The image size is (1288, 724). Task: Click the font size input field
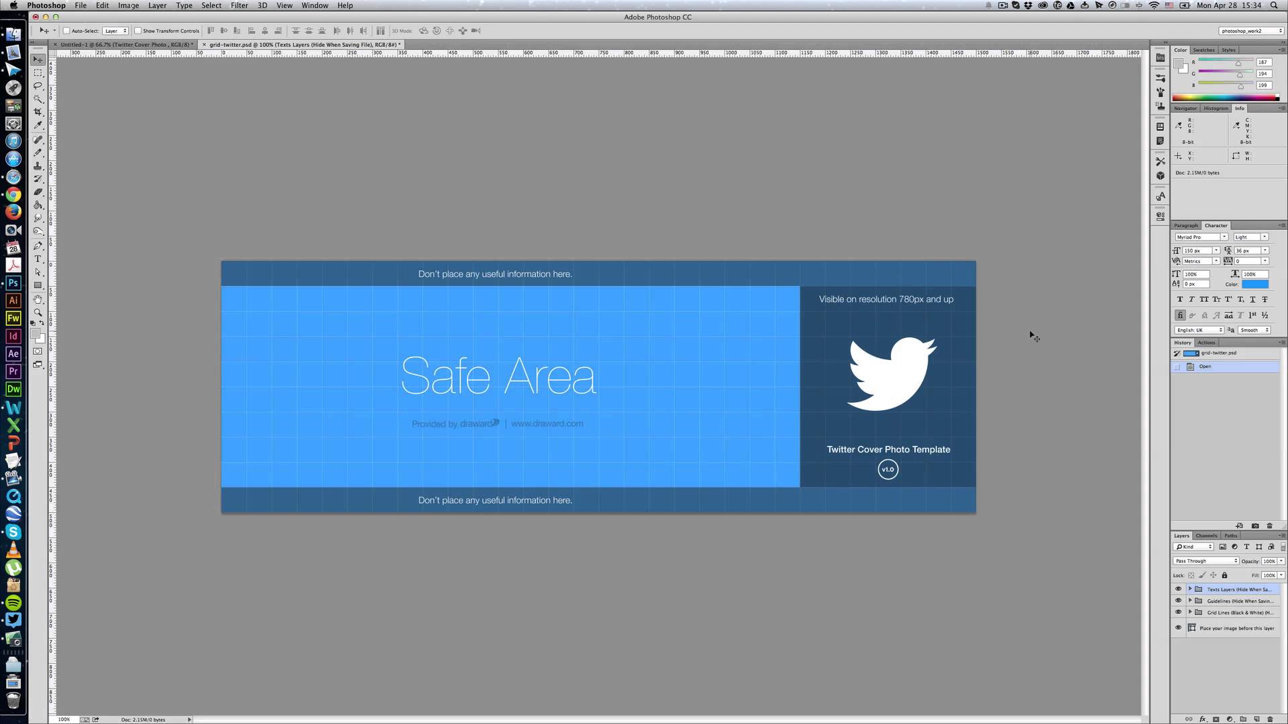pos(1196,251)
